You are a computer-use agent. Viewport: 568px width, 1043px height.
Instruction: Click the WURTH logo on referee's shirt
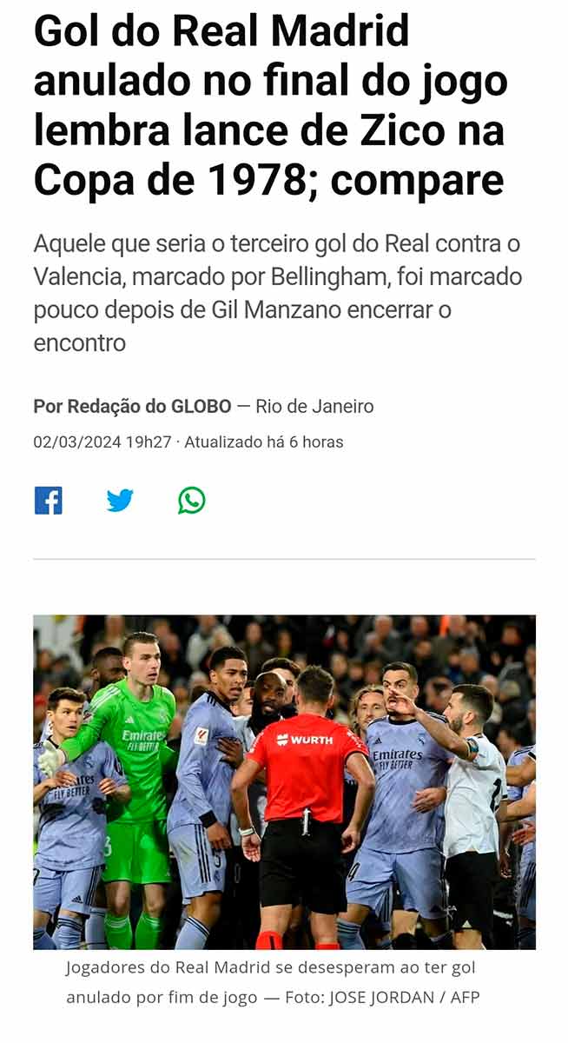pyautogui.click(x=305, y=740)
